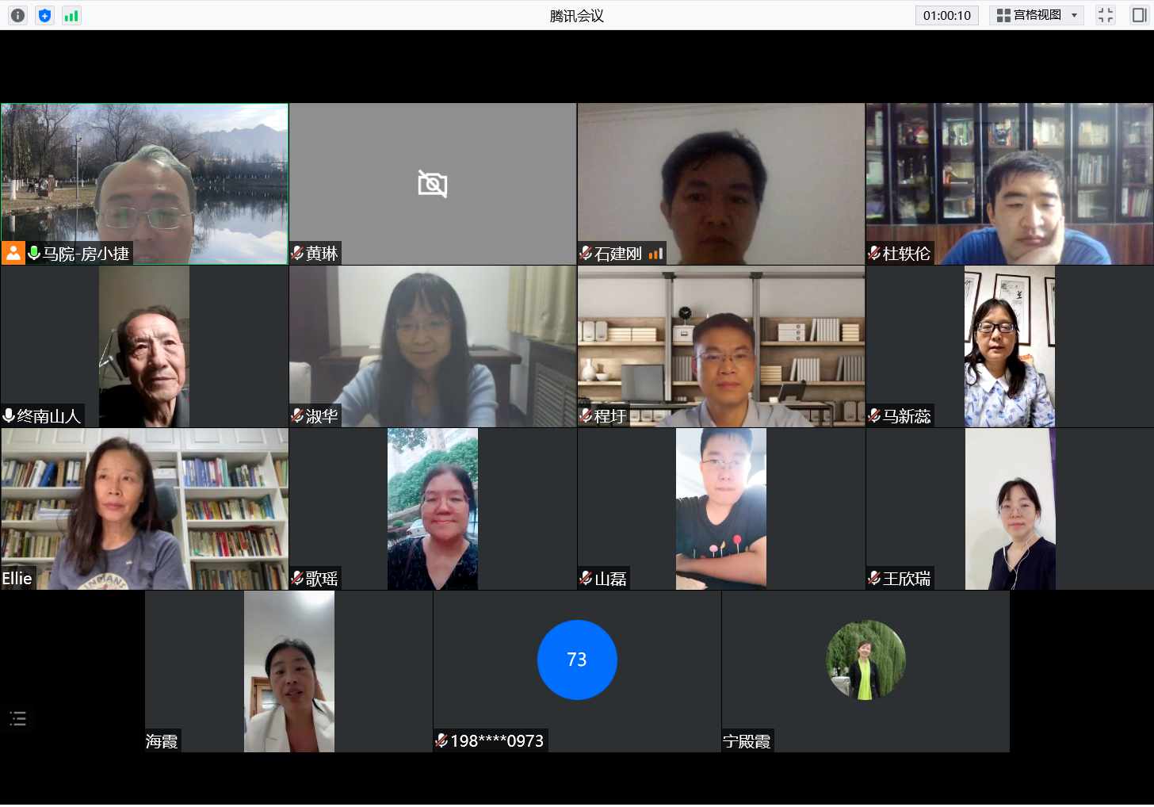The image size is (1154, 807).
Task: Select the blue 73 avatar tile
Action: click(x=577, y=660)
